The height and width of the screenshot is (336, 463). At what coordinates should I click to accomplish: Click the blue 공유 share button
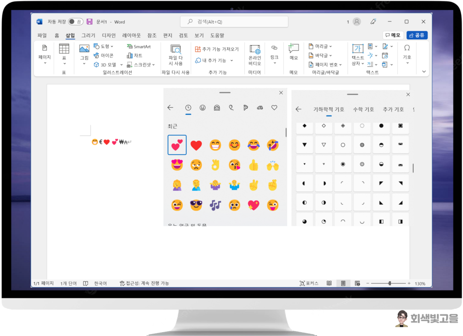coord(417,35)
